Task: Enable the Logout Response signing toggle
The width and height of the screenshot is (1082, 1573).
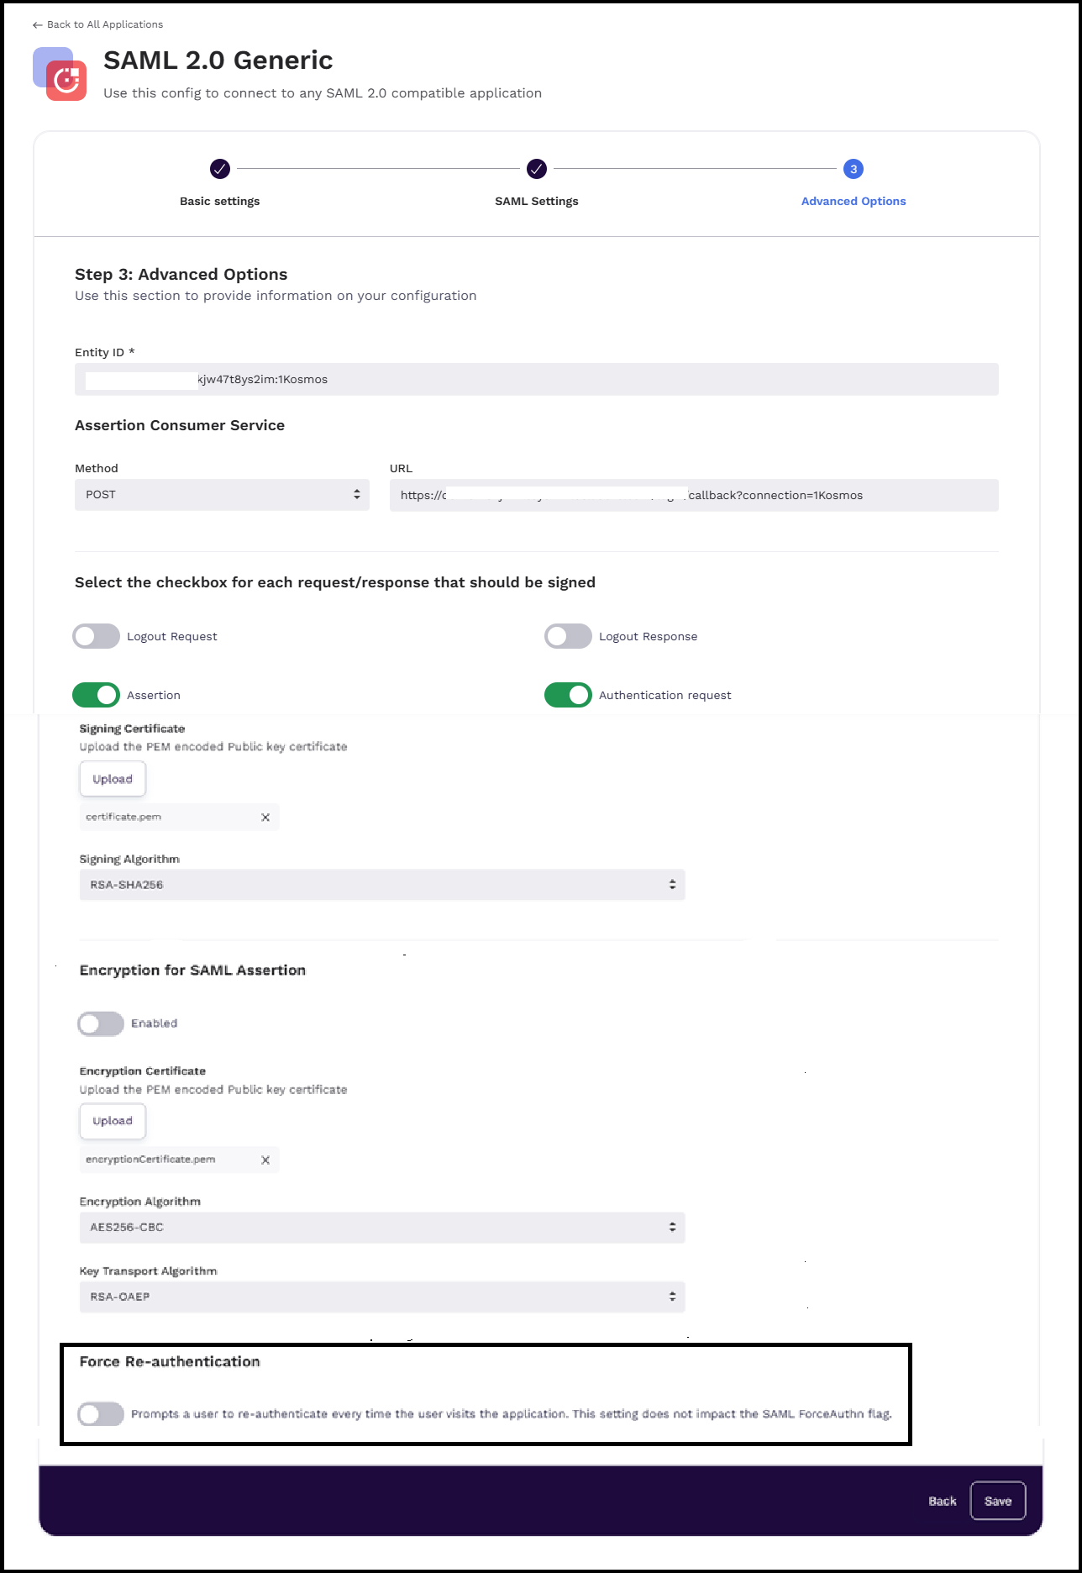Action: 568,636
